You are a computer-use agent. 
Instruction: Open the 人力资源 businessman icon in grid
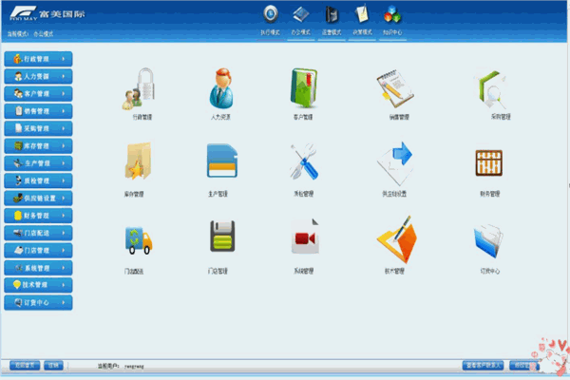point(221,88)
